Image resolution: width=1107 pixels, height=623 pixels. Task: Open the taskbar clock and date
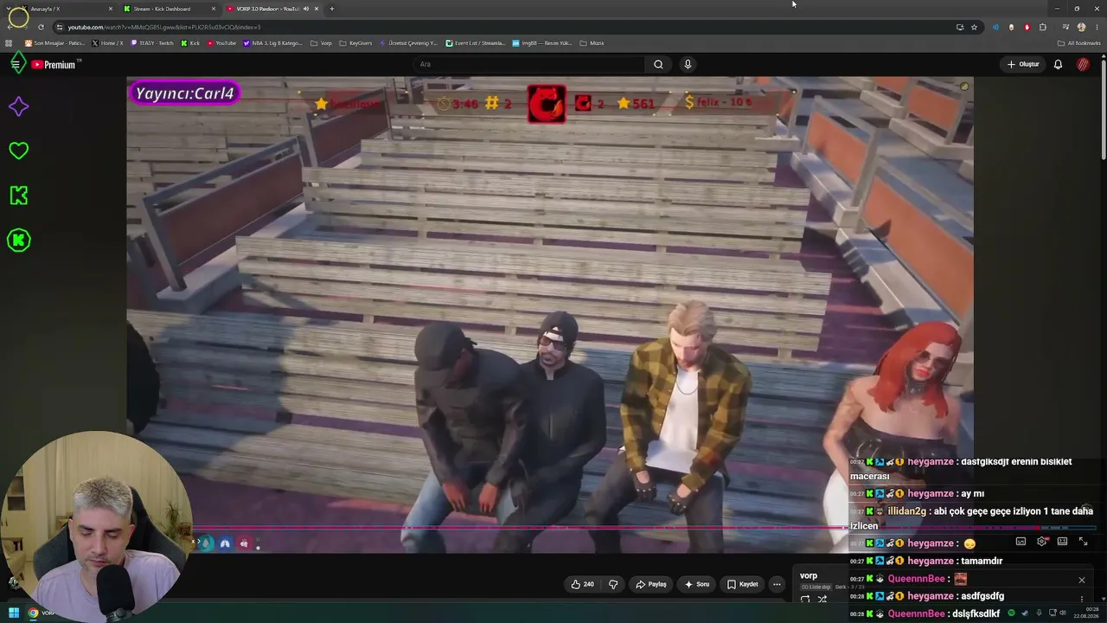pyautogui.click(x=1085, y=613)
